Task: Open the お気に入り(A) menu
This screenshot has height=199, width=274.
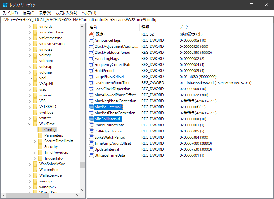Action: 66,13
